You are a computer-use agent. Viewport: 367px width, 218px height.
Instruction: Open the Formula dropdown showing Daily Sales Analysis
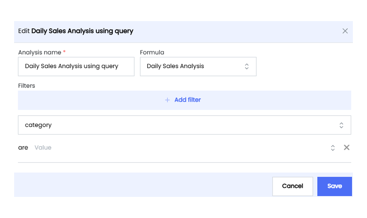[198, 66]
